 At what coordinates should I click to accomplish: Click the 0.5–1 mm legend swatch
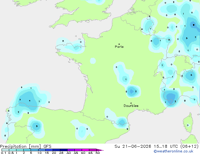coord(13,150)
